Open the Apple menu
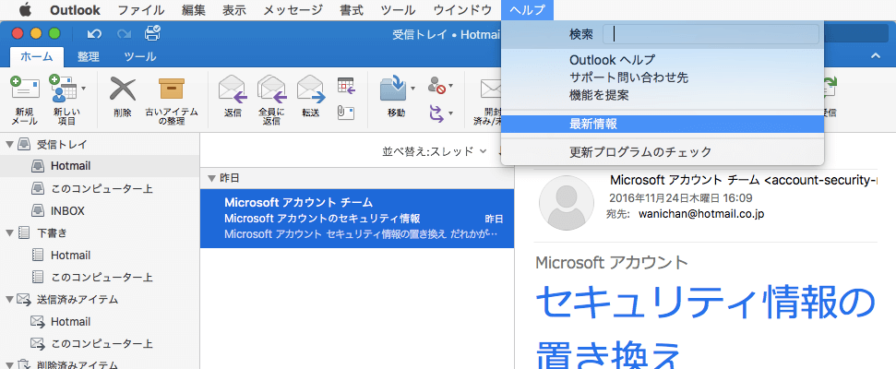The image size is (896, 369). 26,10
